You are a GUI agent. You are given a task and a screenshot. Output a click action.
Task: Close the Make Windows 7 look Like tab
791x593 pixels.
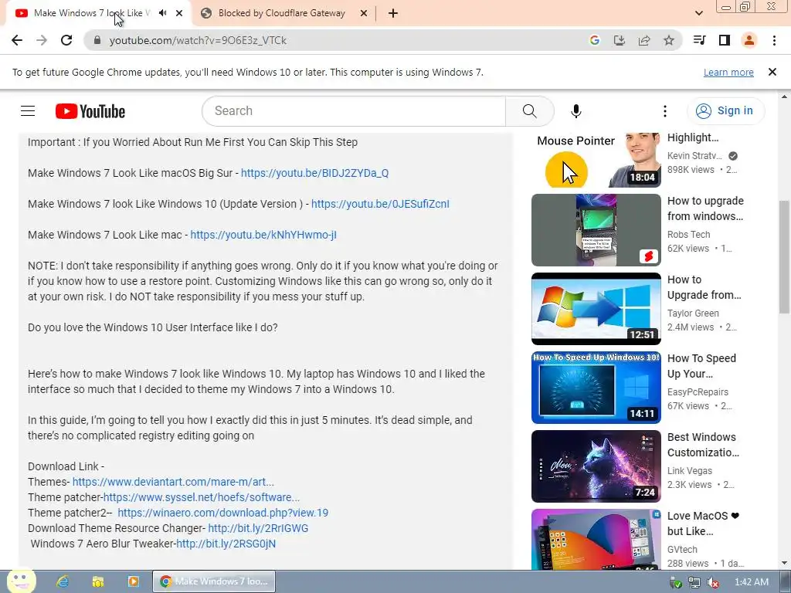pos(179,14)
